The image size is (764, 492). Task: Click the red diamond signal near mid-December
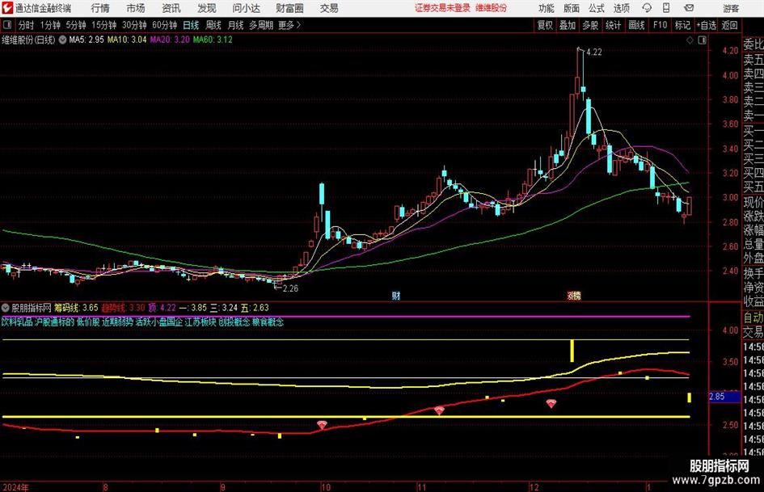(x=551, y=403)
